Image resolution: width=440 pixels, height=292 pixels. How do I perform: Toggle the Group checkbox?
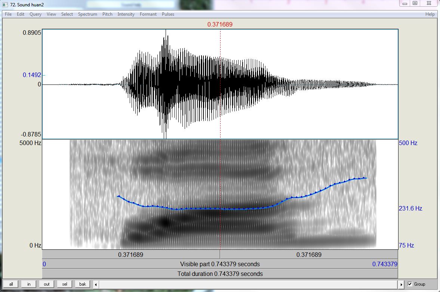coord(410,284)
